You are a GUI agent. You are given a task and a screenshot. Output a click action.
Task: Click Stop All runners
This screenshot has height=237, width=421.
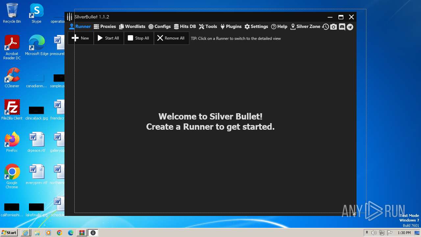[x=138, y=38]
